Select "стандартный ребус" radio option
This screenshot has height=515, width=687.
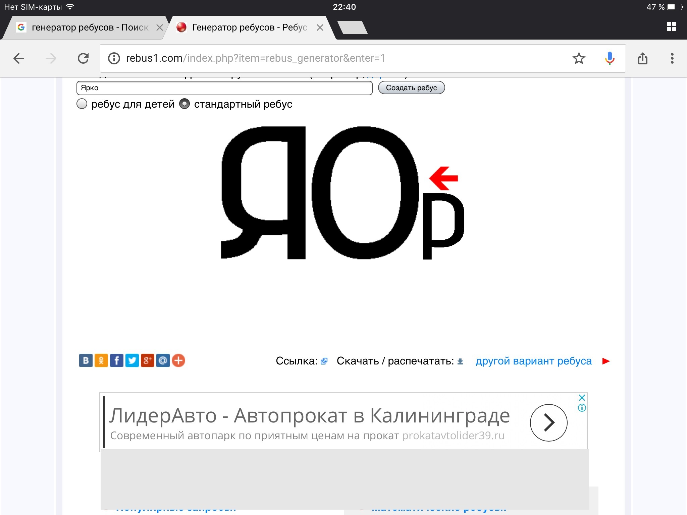click(184, 104)
